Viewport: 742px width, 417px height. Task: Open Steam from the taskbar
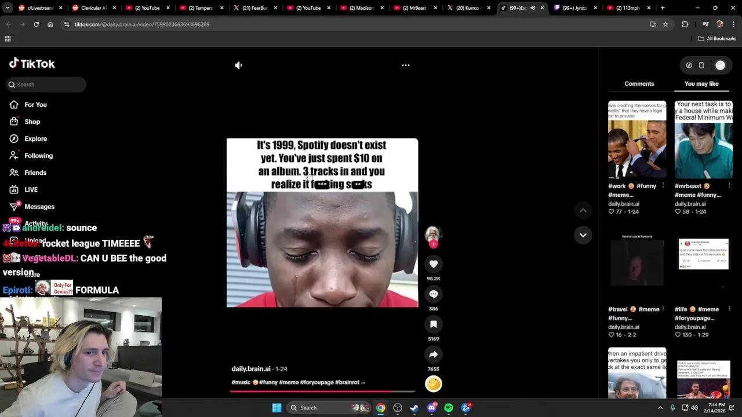click(x=414, y=408)
